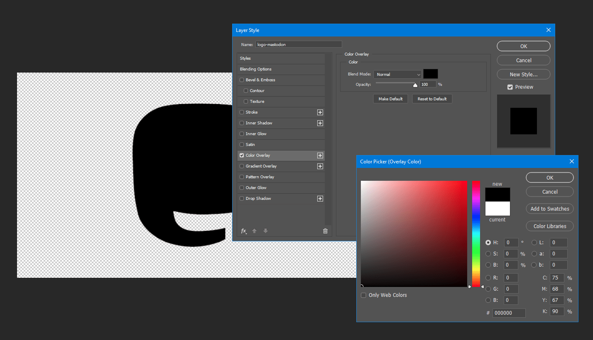This screenshot has height=340, width=593.
Task: Click the up arrow to reorder effects
Action: 254,231
